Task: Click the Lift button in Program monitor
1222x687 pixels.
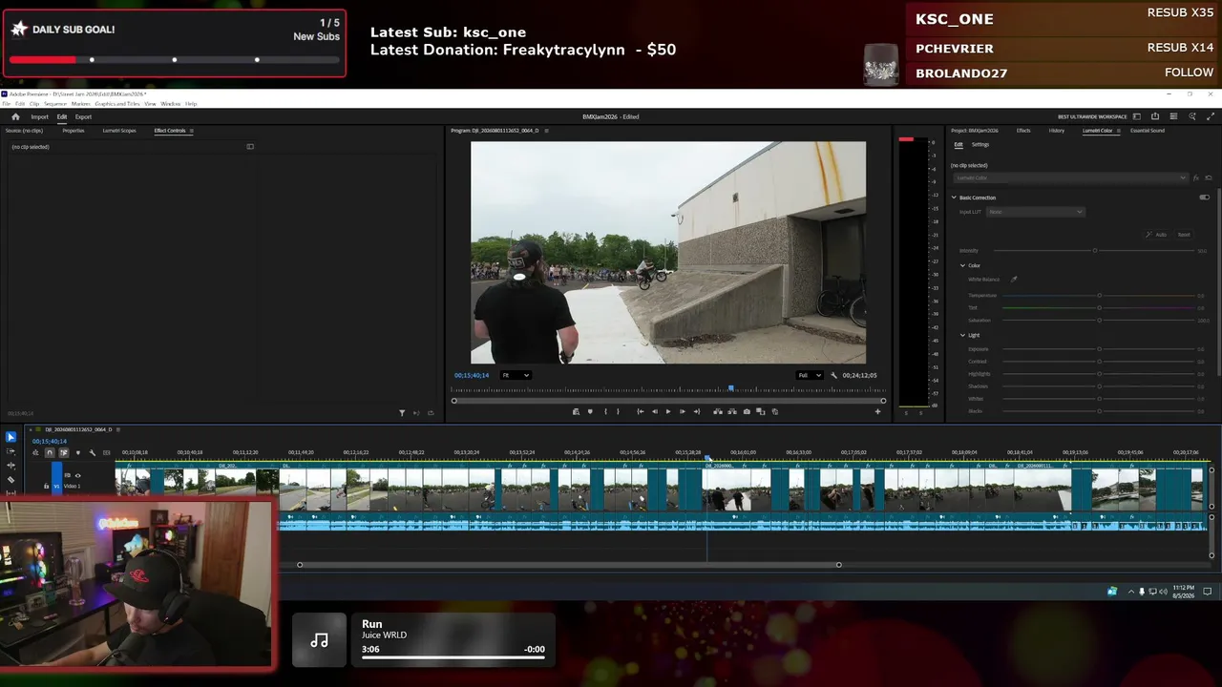Action: (718, 411)
